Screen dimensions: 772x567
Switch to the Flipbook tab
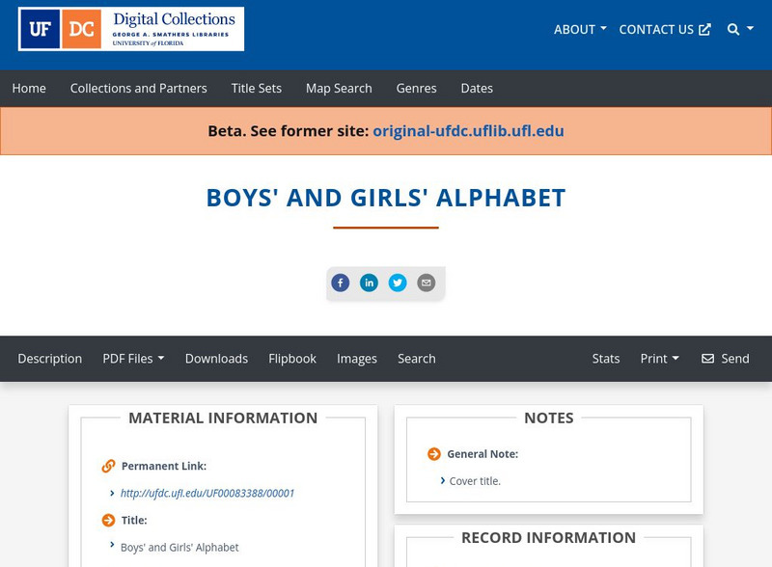(x=292, y=358)
